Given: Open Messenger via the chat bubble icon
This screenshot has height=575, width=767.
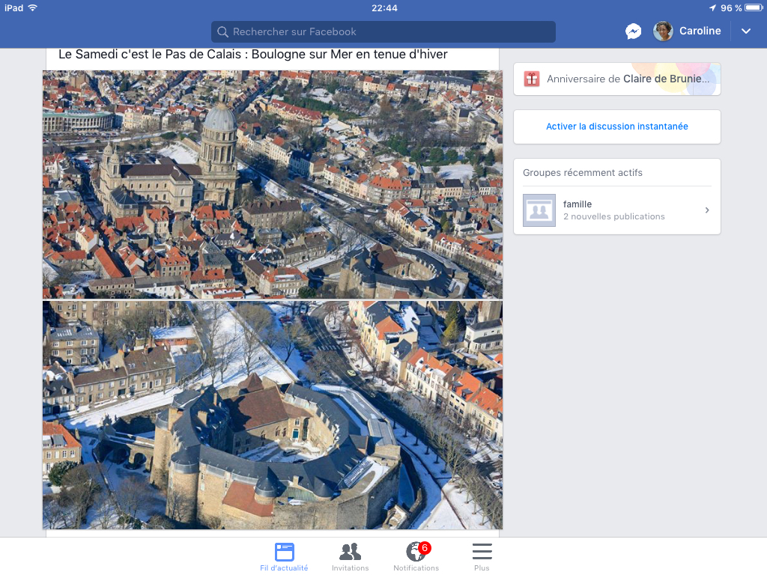Looking at the screenshot, I should pyautogui.click(x=633, y=31).
